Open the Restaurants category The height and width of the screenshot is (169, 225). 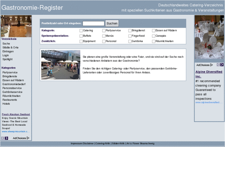pos(10,100)
